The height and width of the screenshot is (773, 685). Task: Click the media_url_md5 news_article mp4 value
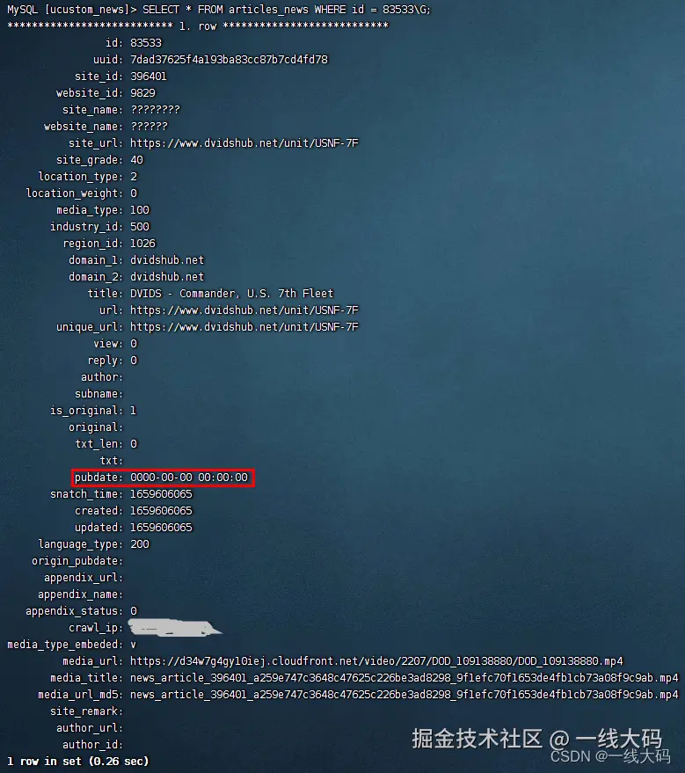pyautogui.click(x=404, y=695)
